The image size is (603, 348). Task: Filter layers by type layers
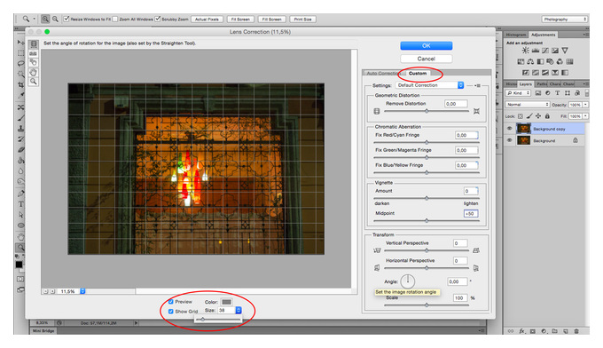click(557, 93)
